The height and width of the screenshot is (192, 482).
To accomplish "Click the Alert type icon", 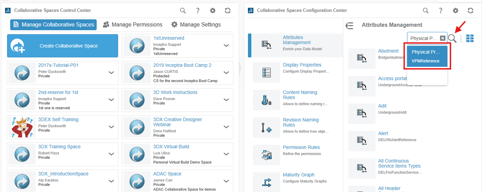I will (x=362, y=141).
